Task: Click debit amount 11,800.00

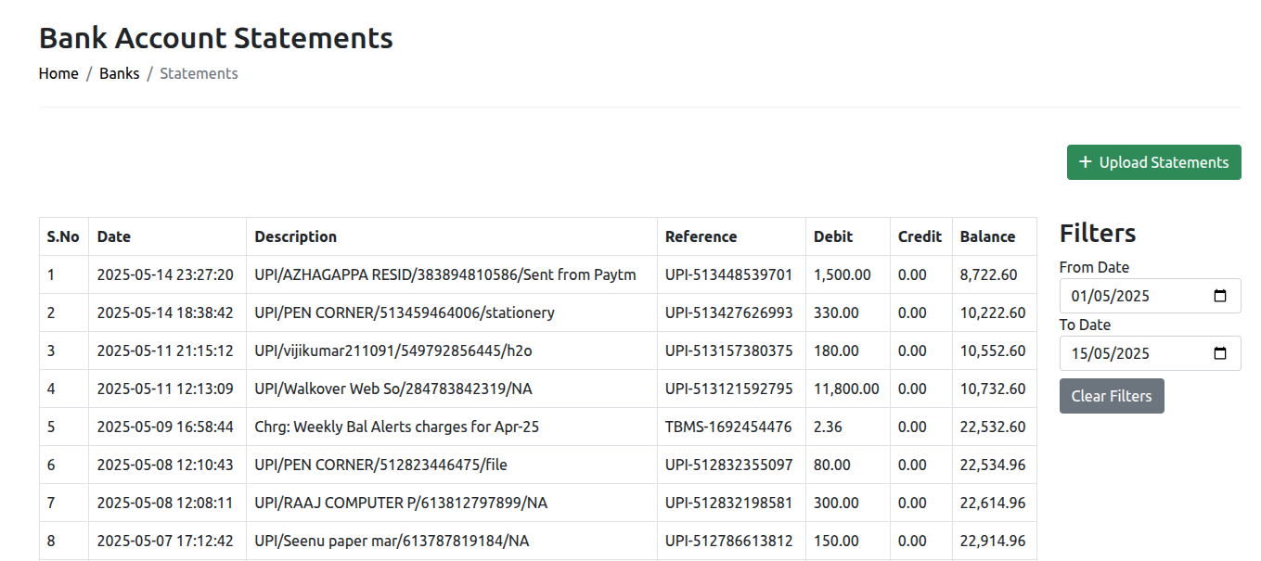Action: [x=846, y=389]
